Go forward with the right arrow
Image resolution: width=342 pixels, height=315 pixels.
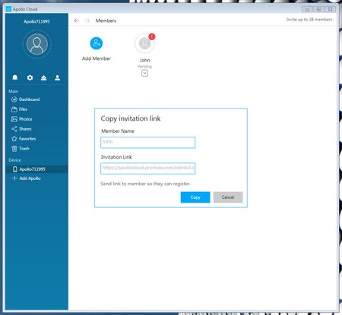click(x=87, y=20)
